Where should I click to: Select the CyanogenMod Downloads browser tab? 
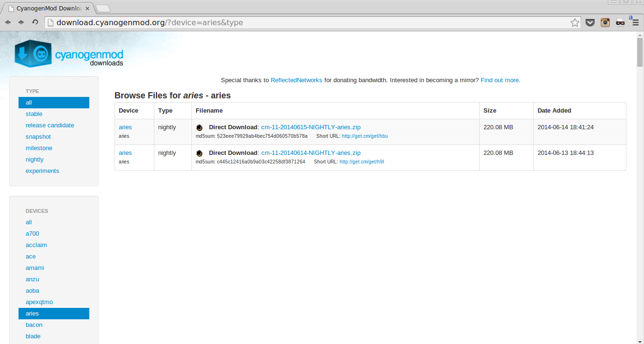47,8
